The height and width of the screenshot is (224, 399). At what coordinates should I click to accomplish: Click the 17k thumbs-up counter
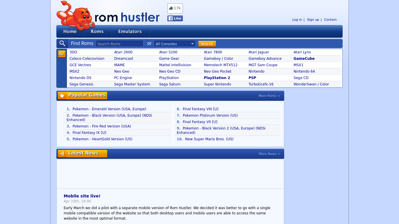tap(175, 8)
